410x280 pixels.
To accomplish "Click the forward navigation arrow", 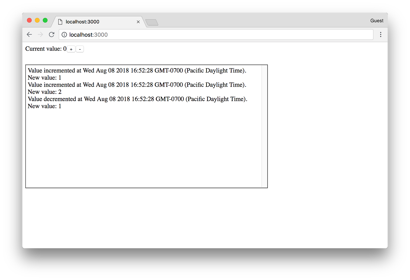I will (x=40, y=34).
